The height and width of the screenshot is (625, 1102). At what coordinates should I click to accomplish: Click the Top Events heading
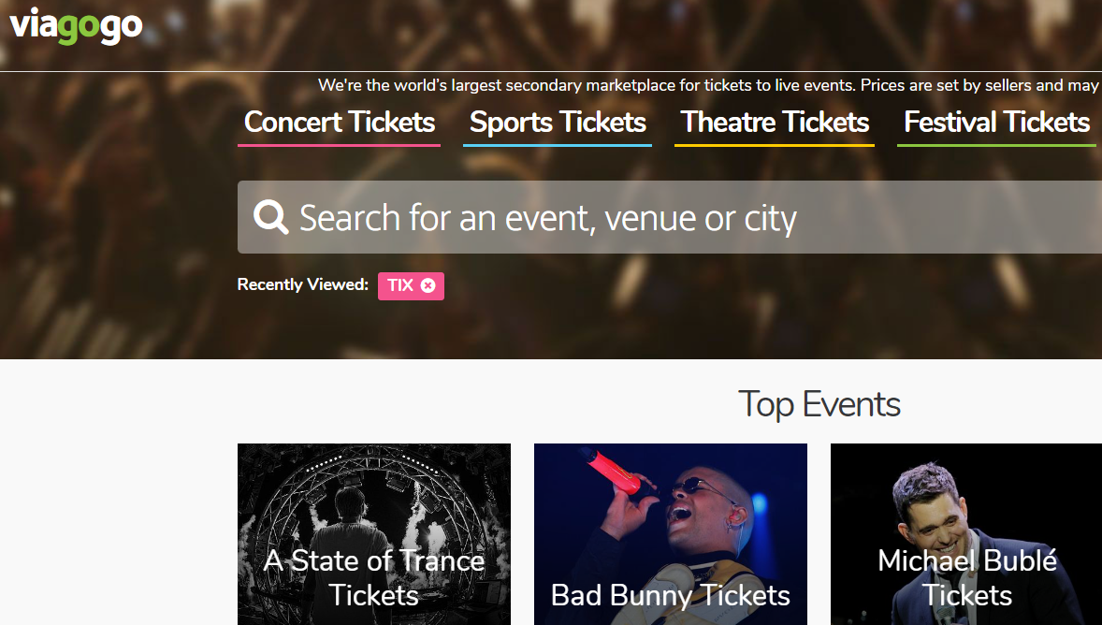[819, 404]
